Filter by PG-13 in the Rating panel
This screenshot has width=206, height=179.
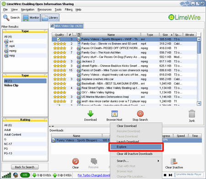8,153
